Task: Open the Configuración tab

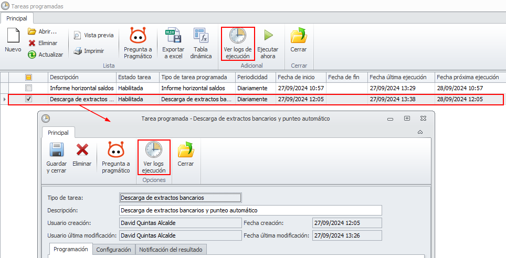Action: [113, 250]
